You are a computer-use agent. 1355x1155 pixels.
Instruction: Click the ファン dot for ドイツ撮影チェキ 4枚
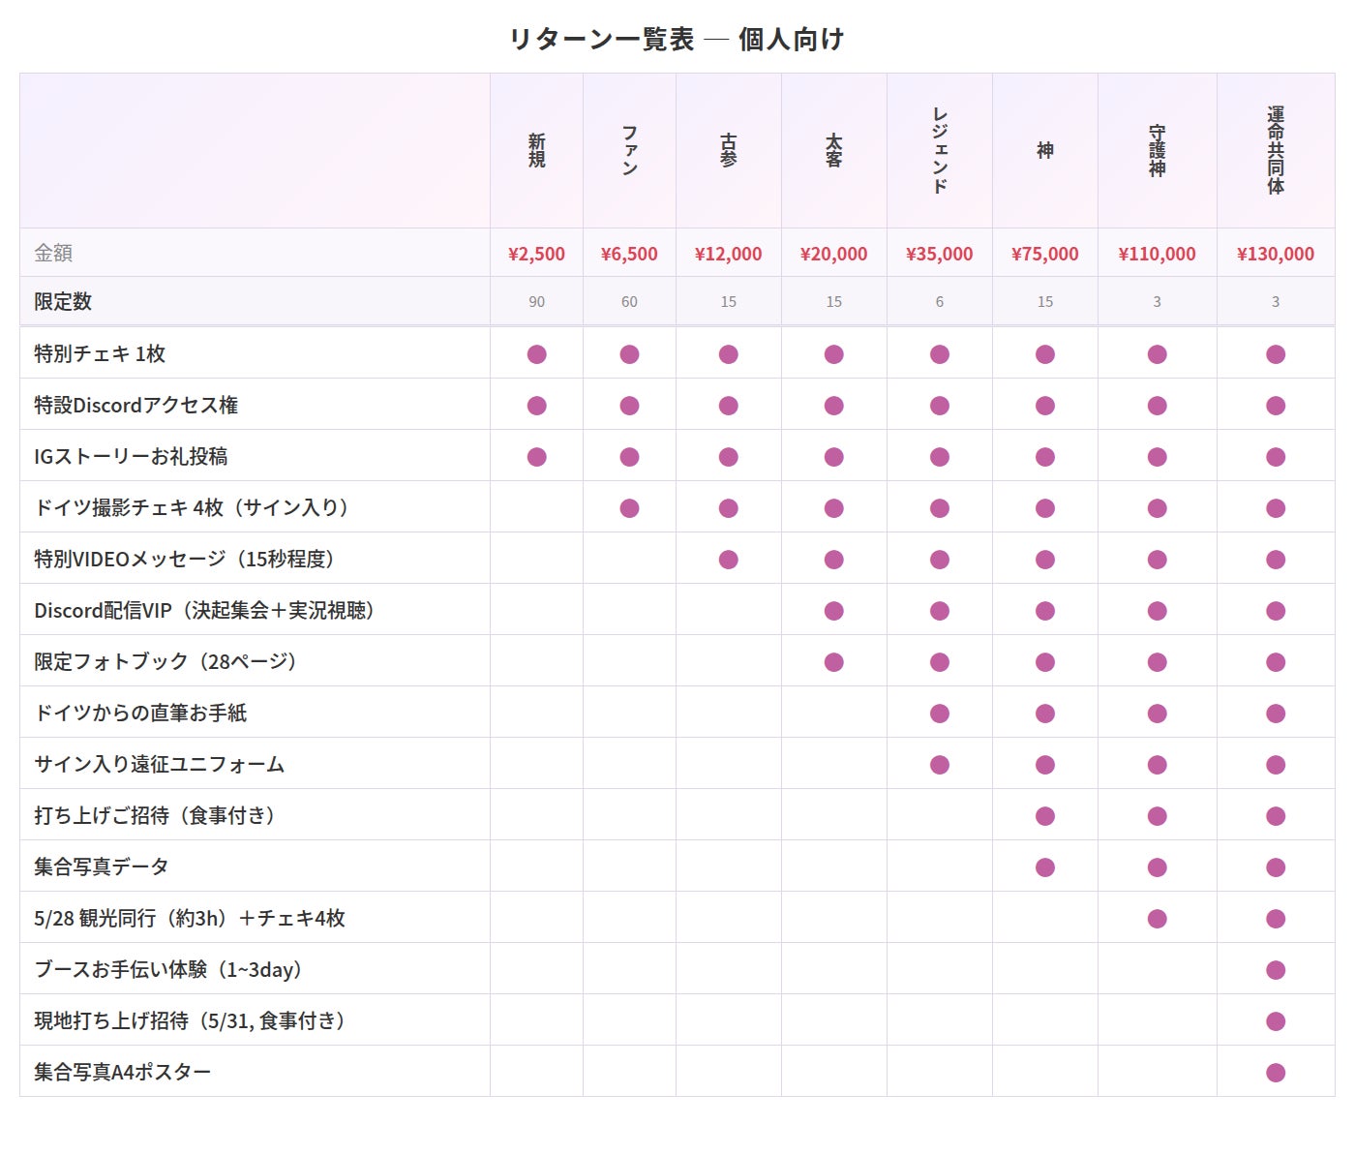pos(629,508)
